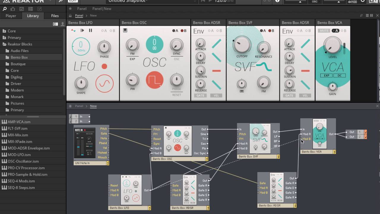
Task: Click the GATE button on first ADSR
Action: point(200,95)
